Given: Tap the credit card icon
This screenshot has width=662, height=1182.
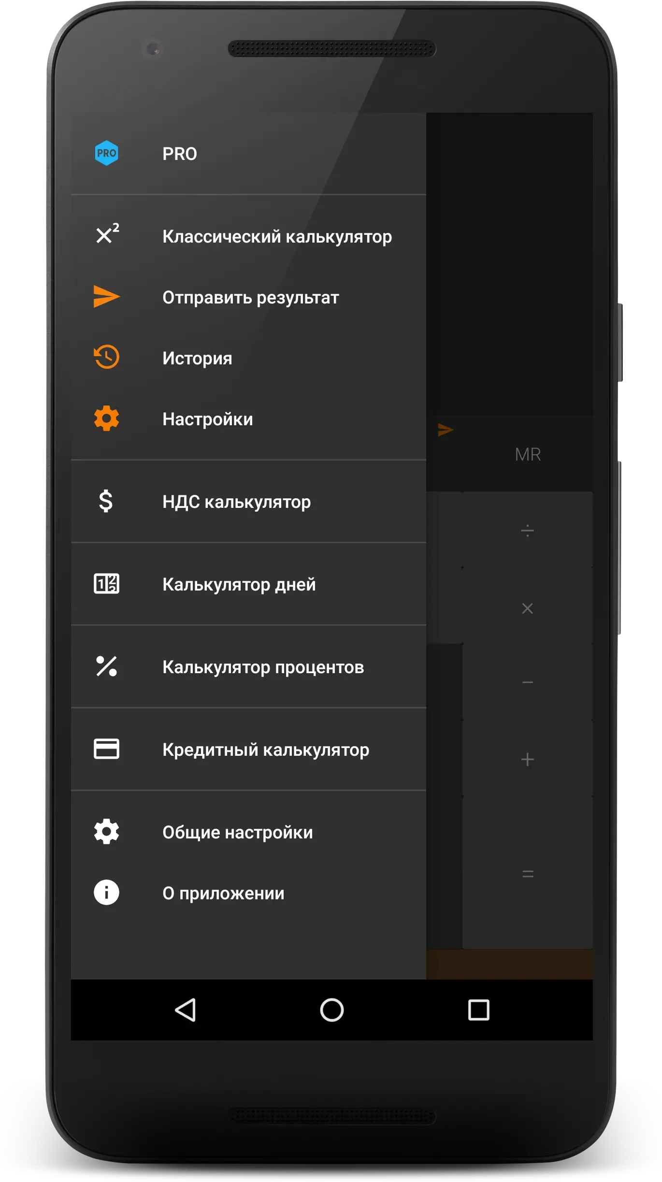Looking at the screenshot, I should (106, 749).
